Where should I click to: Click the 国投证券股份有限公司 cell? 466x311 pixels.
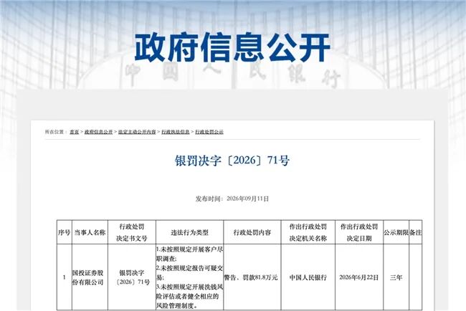(90, 277)
